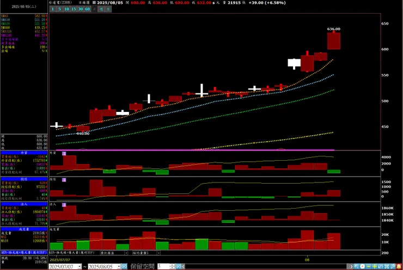Image resolution: width=403 pixels, height=270 pixels.
Task: Select the monthly (月) chart interval button
Action: tap(108, 9)
